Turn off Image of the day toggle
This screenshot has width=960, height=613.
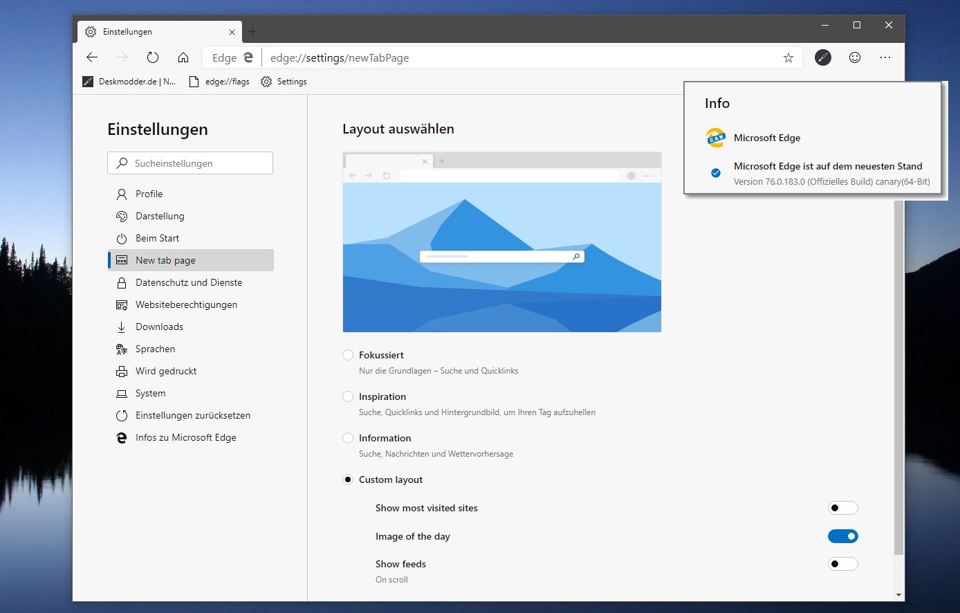(x=842, y=536)
